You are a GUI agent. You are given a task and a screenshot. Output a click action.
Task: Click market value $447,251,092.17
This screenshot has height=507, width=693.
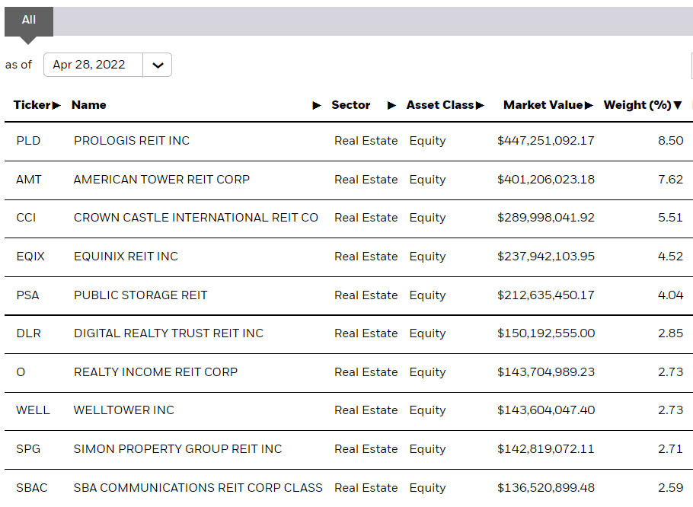546,141
